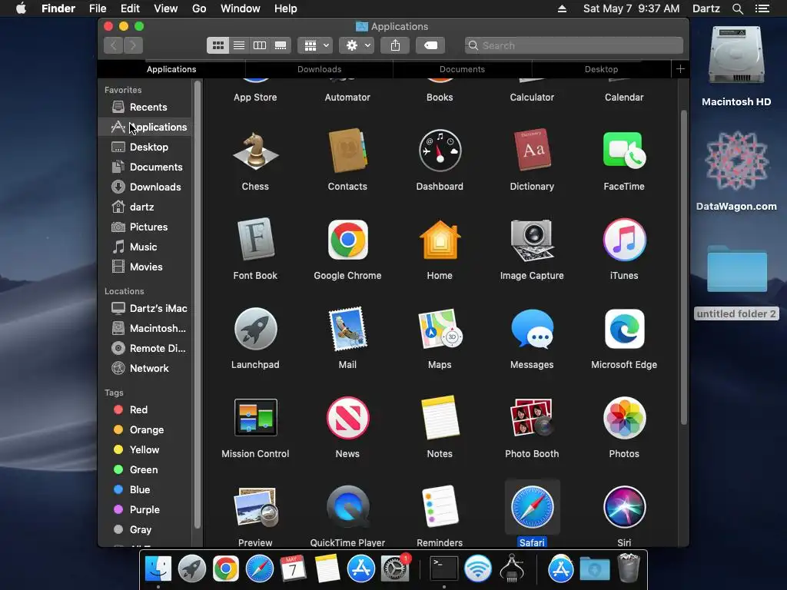Open the View menu
Screen dimensions: 787x590
click(166, 8)
